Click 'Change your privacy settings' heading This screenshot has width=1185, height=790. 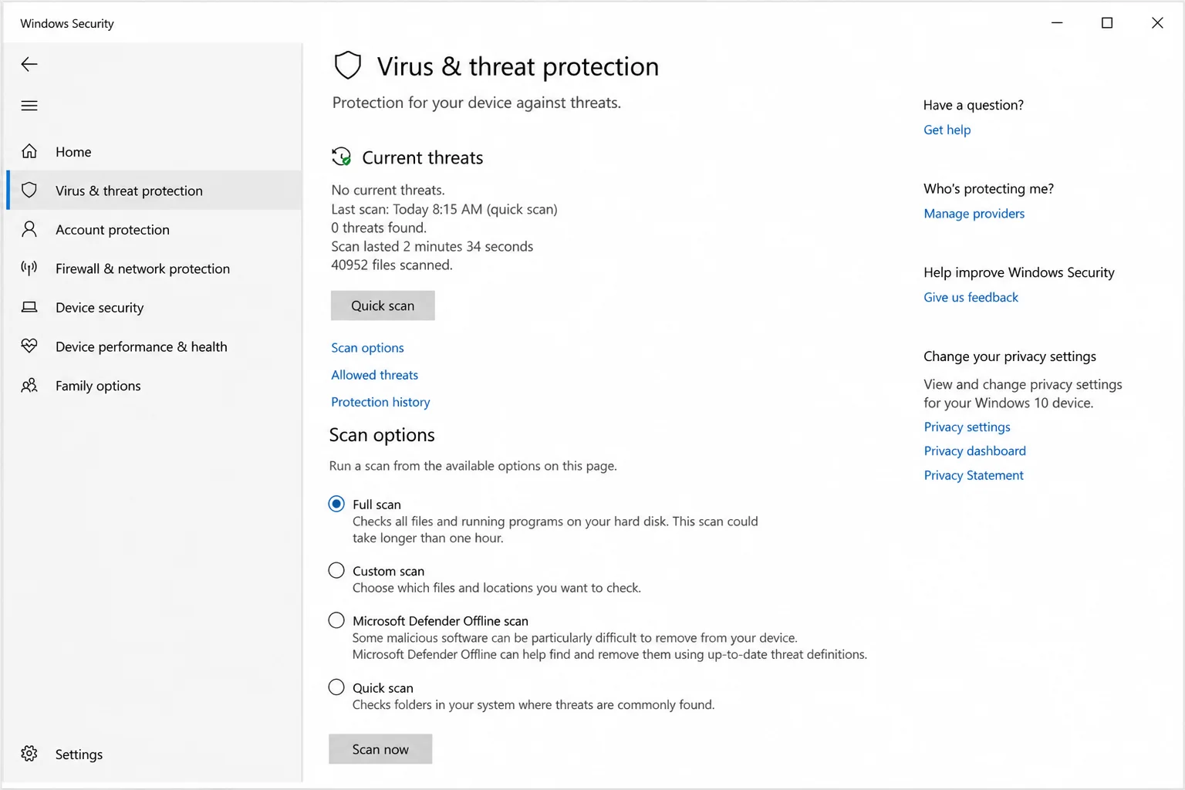tap(1009, 356)
